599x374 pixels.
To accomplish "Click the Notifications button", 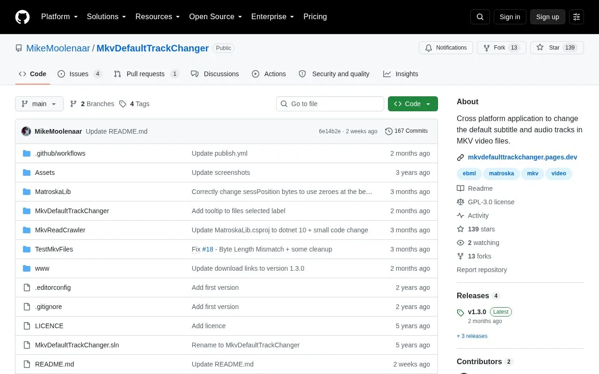I will [446, 48].
